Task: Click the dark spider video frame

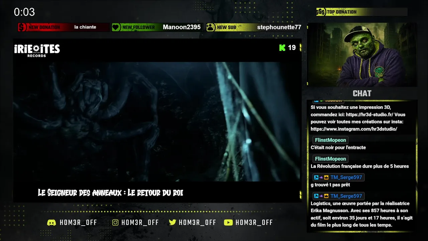Action: coord(157,122)
